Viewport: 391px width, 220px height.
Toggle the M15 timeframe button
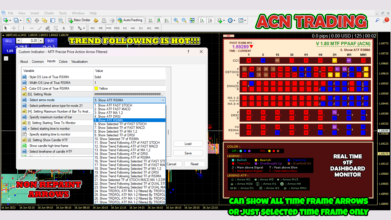[x=109, y=28]
